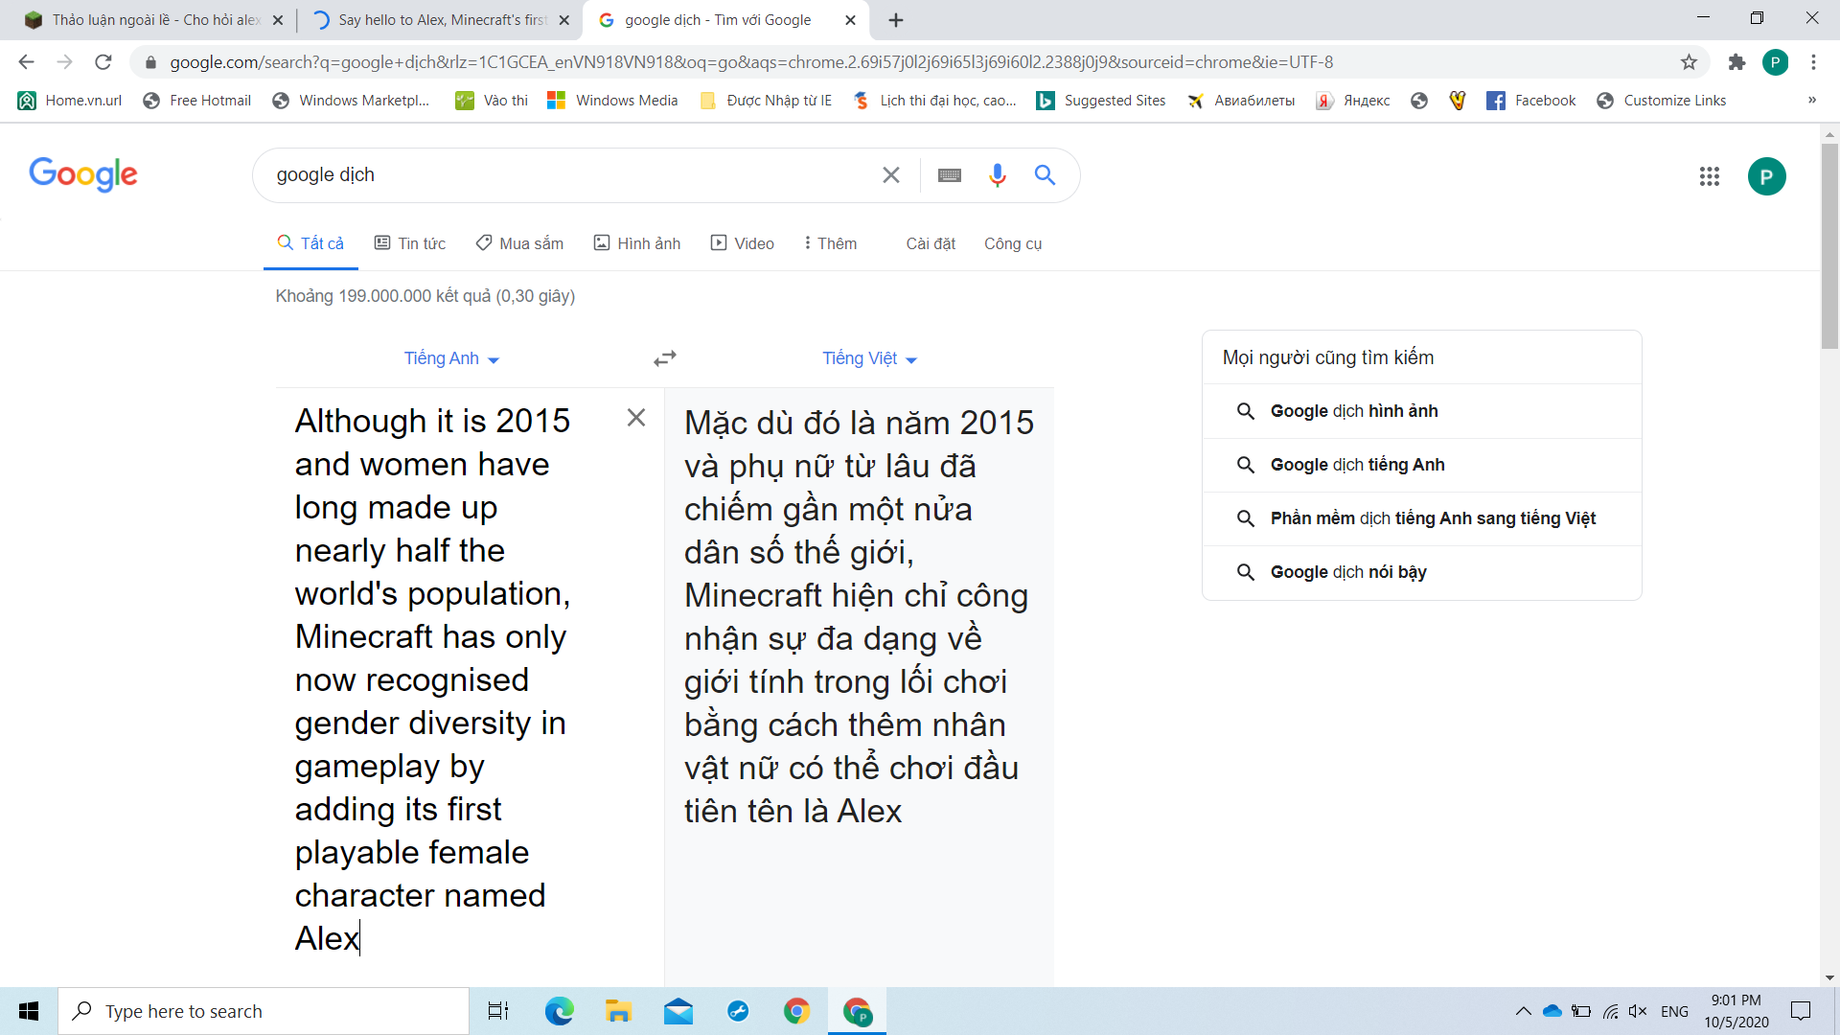Screen dimensions: 1840x1035
Task: Open the Chrome extensions puzzle icon
Action: [1736, 62]
